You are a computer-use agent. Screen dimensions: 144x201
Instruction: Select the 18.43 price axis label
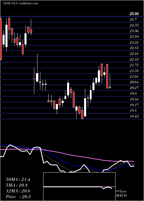tap(134, 116)
